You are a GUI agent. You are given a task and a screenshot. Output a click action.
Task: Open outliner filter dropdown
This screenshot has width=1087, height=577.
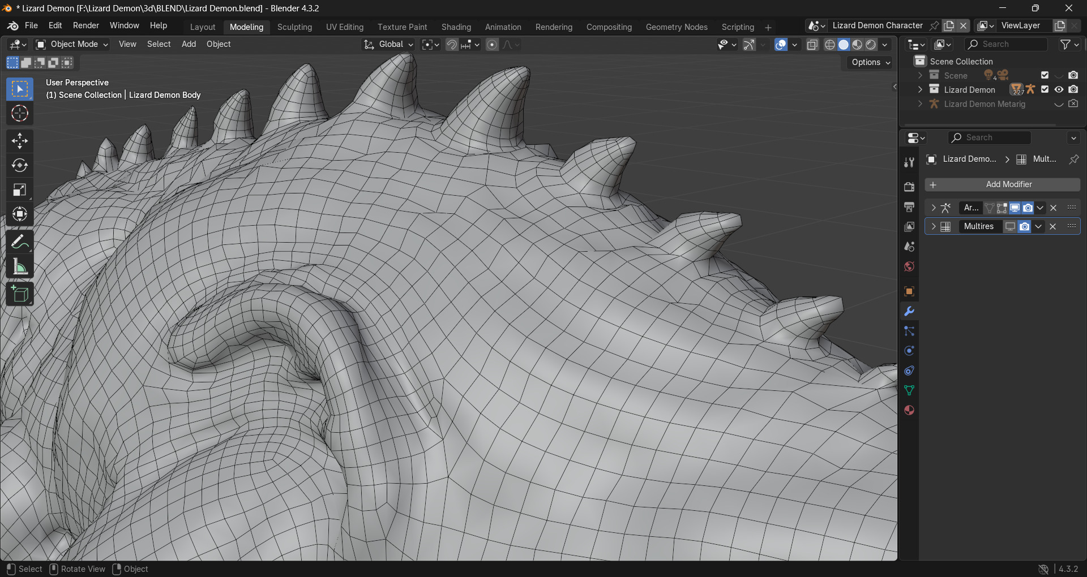coord(1069,44)
